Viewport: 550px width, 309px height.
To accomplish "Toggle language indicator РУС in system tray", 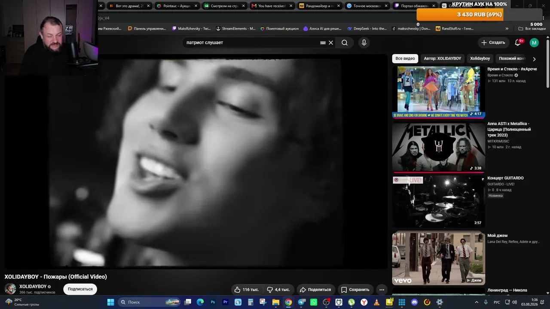I will click(x=497, y=302).
